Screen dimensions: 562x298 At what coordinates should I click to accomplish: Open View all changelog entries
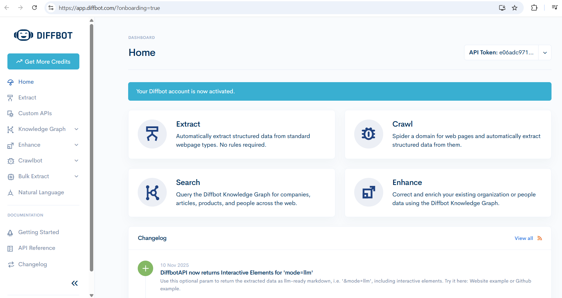pos(524,238)
